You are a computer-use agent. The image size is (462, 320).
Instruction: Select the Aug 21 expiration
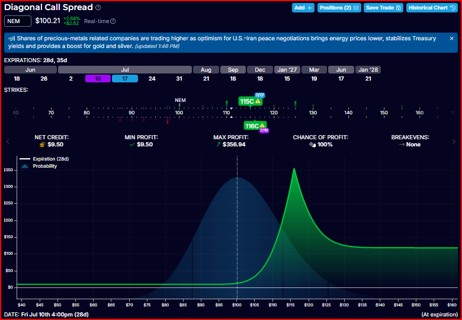(206, 79)
